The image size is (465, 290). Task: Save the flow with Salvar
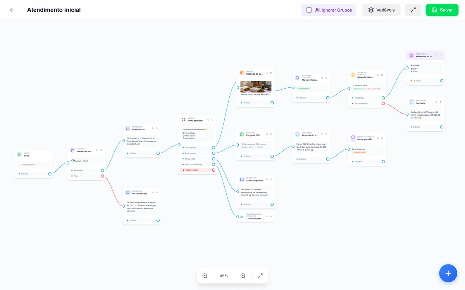442,10
